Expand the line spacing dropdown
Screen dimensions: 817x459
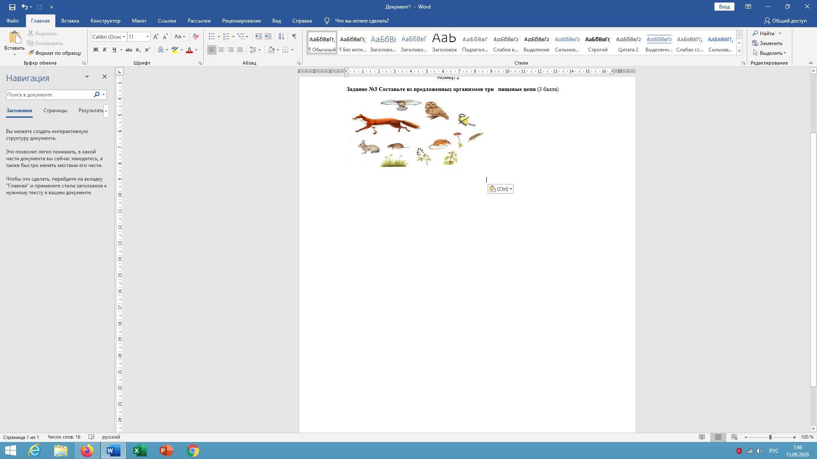coord(259,50)
